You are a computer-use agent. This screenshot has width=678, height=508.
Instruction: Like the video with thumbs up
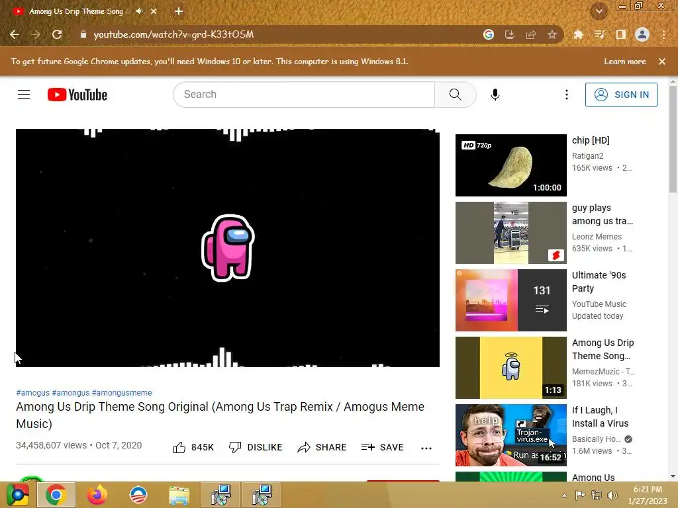click(x=193, y=447)
